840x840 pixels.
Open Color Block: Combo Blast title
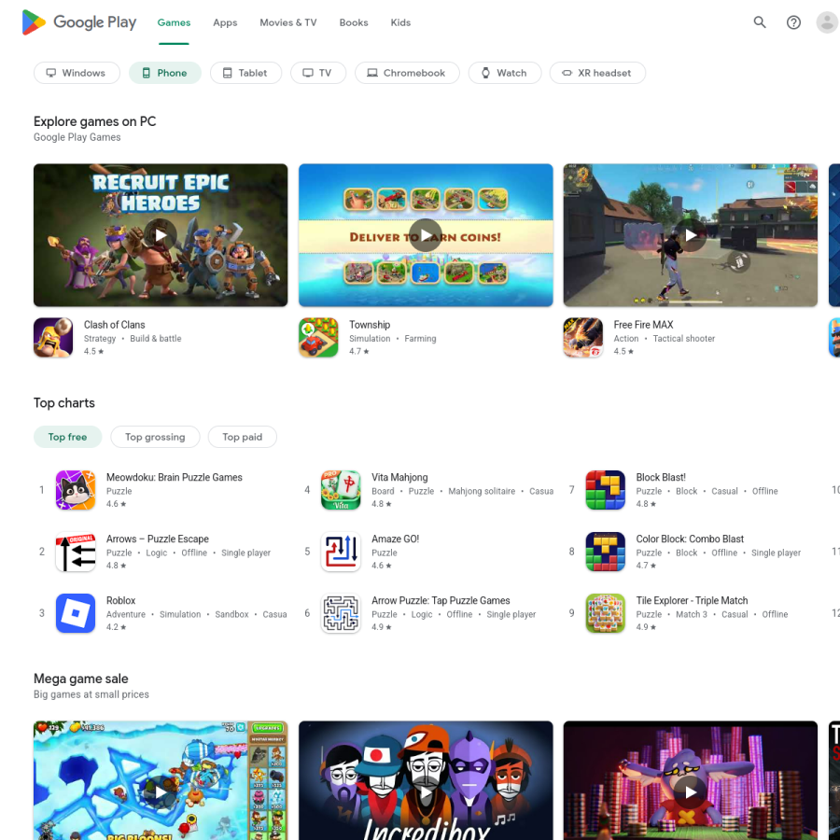pyautogui.click(x=690, y=539)
